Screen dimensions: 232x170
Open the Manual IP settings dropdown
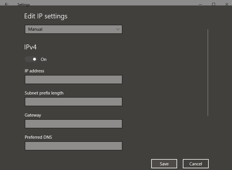(x=73, y=29)
